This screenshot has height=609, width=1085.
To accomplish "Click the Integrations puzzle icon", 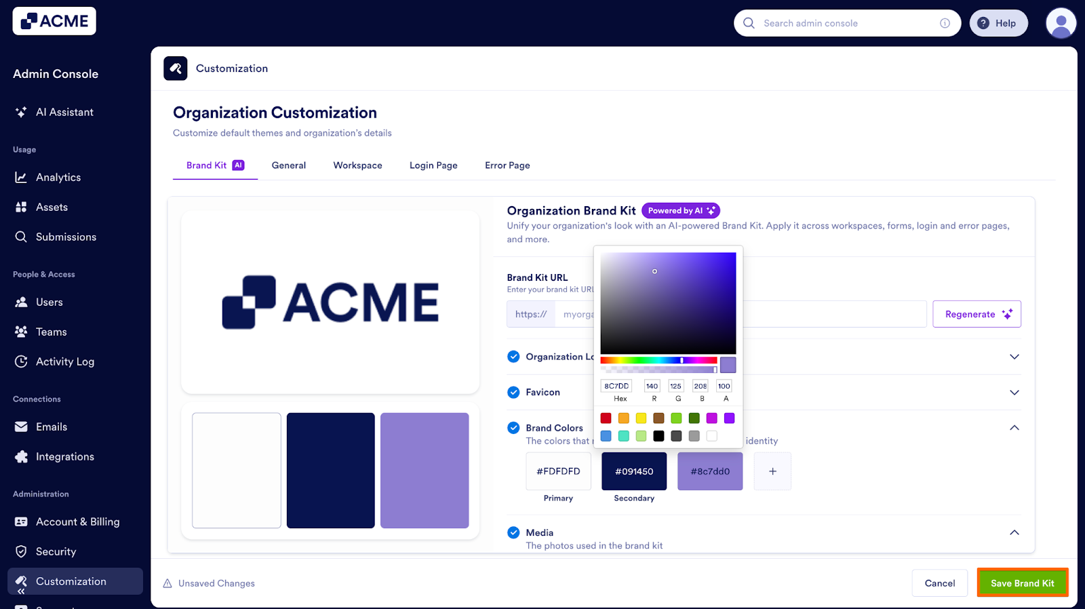I will click(21, 456).
